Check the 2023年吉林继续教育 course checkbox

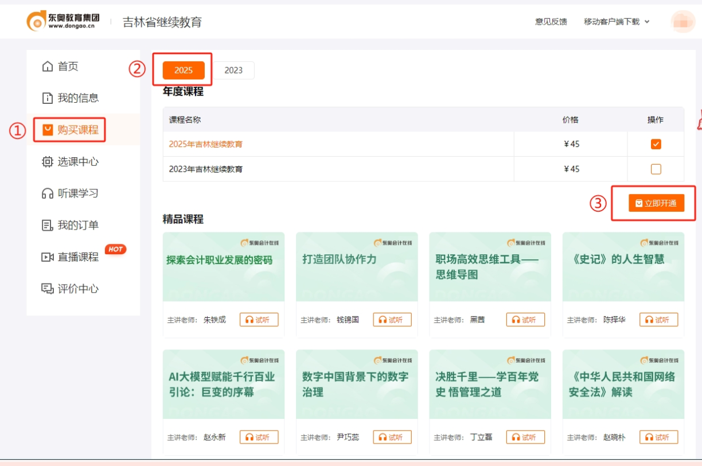pyautogui.click(x=656, y=169)
